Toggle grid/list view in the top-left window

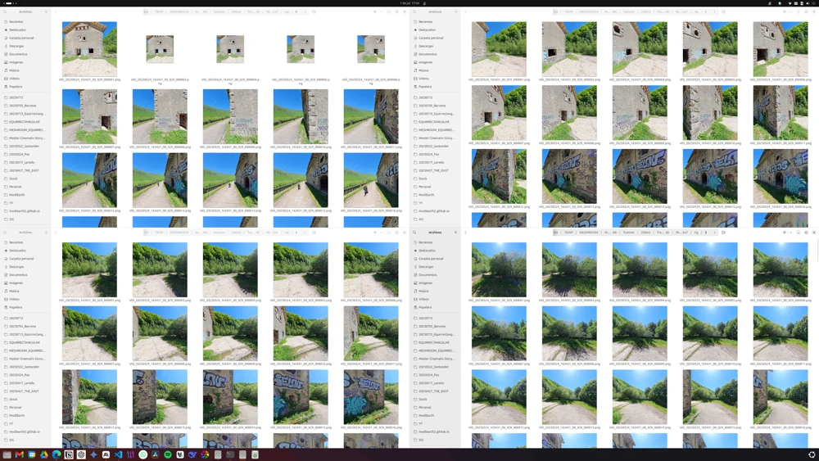(x=375, y=11)
